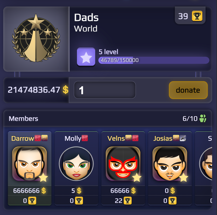Click the partially visible fifth member card
217x215 pixels.
pyautogui.click(x=204, y=168)
